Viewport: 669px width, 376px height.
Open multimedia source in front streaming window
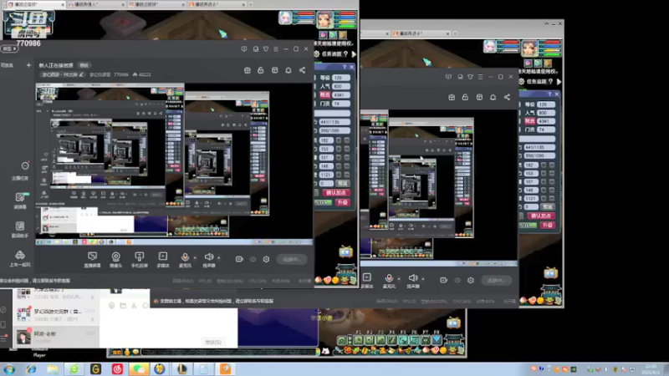pyautogui.click(x=163, y=259)
